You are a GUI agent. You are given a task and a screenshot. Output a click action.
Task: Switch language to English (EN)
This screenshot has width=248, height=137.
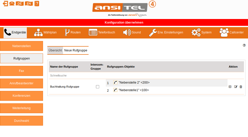(29, 4)
